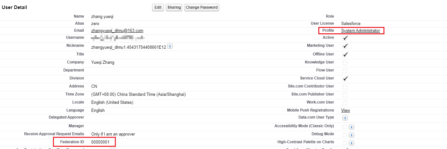Enable the Flow User checkbox
This screenshot has width=447, height=149.
345,71
